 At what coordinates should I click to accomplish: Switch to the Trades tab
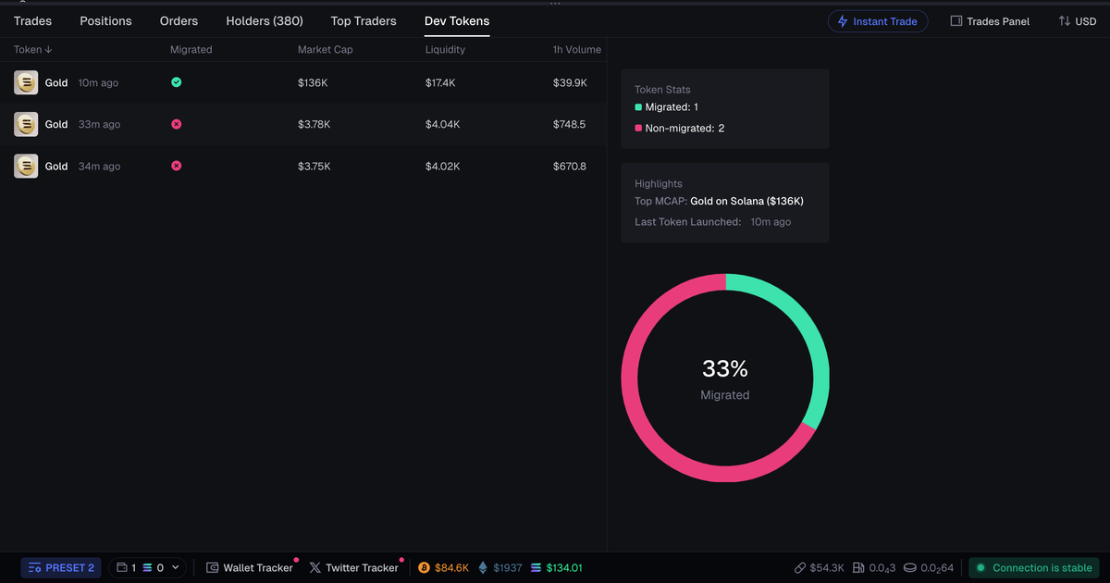point(32,20)
